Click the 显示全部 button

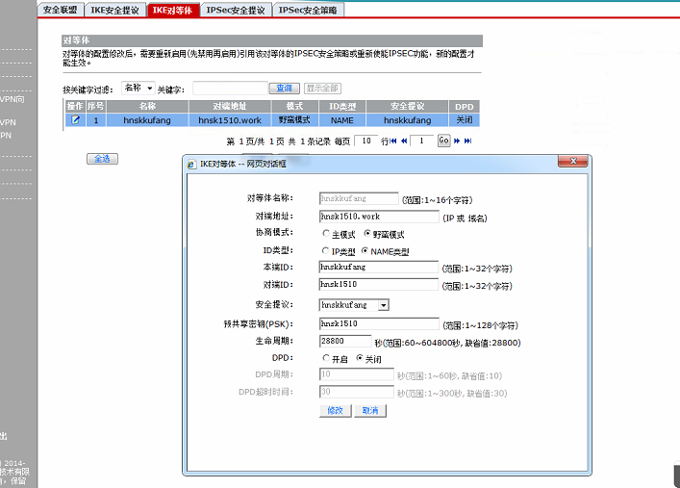(x=322, y=89)
